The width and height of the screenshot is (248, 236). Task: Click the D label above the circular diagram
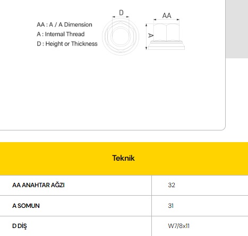coord(121,13)
